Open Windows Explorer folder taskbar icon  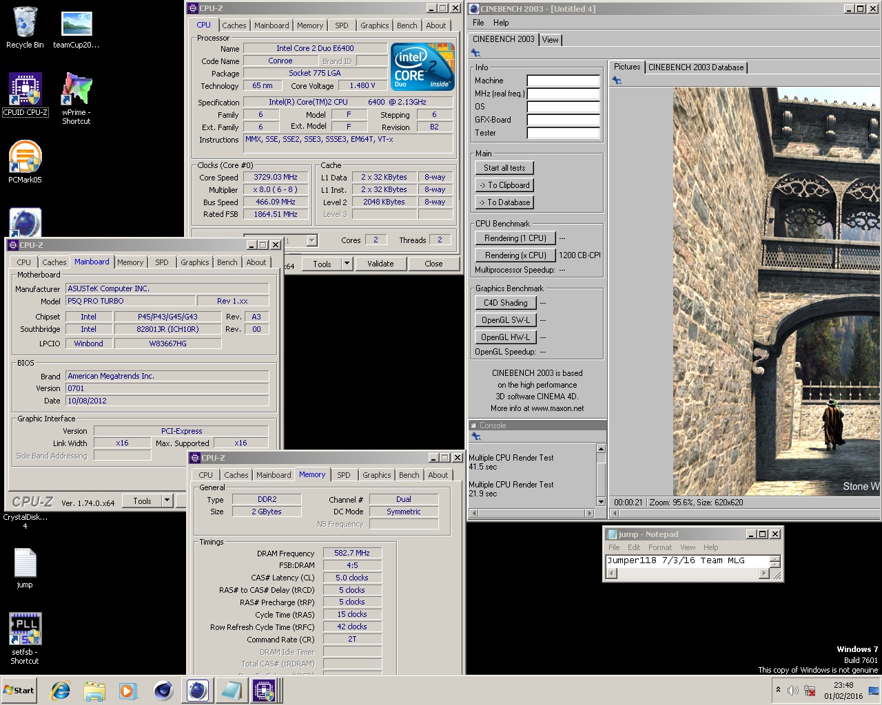[94, 691]
